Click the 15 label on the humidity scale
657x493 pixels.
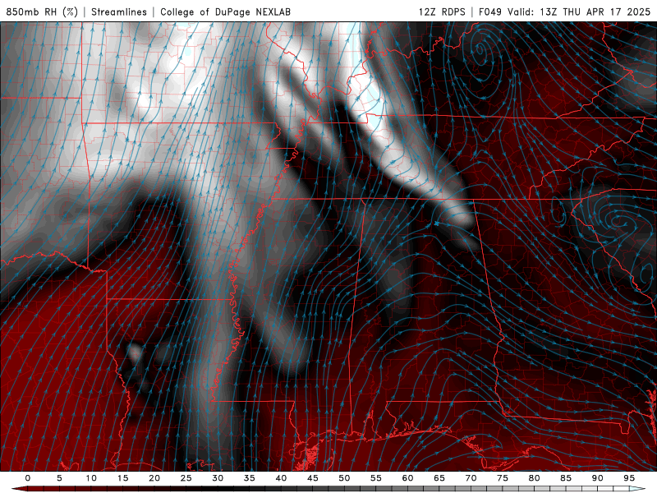(x=122, y=478)
